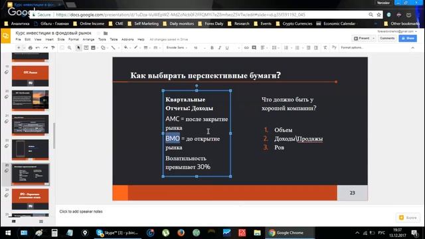425x239 pixels.
Task: Open the text Align dropdown
Action: click(264, 48)
